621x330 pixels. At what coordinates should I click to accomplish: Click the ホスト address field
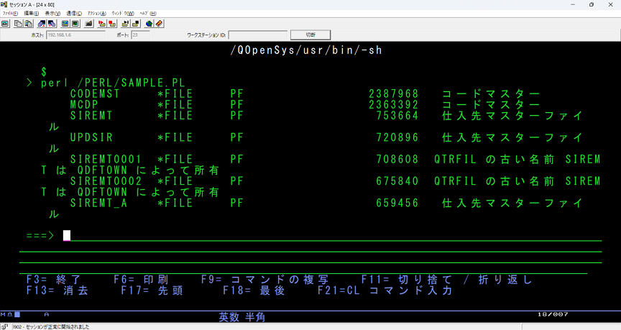75,34
